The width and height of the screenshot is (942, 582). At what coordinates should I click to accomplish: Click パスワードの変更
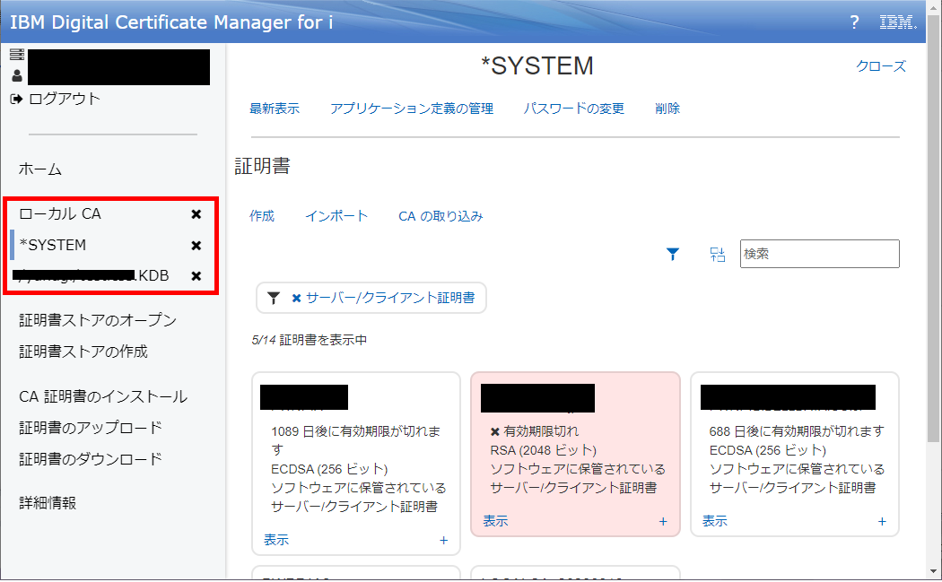(574, 109)
